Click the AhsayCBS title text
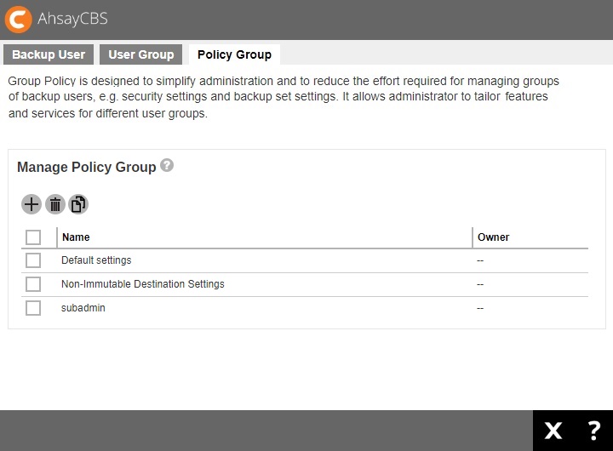The image size is (613, 451). tap(72, 19)
